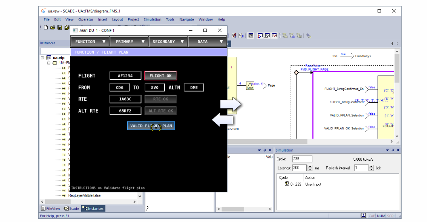
Task: Click the diagram vertical scrollbar thumb
Action: pyautogui.click(x=397, y=68)
